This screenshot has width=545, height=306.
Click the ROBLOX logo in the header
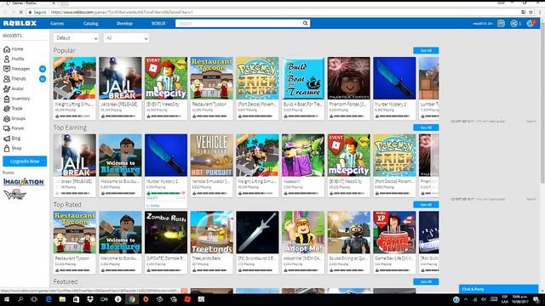click(x=20, y=23)
